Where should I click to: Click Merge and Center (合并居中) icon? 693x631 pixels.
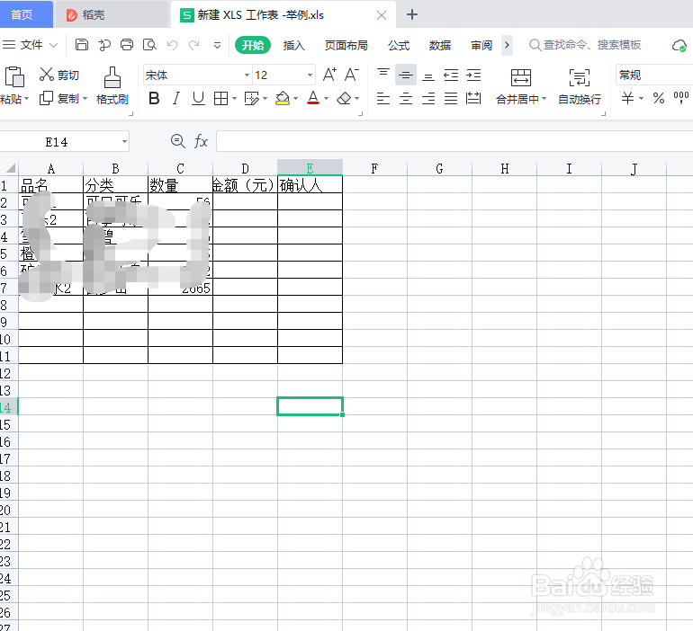click(x=521, y=77)
